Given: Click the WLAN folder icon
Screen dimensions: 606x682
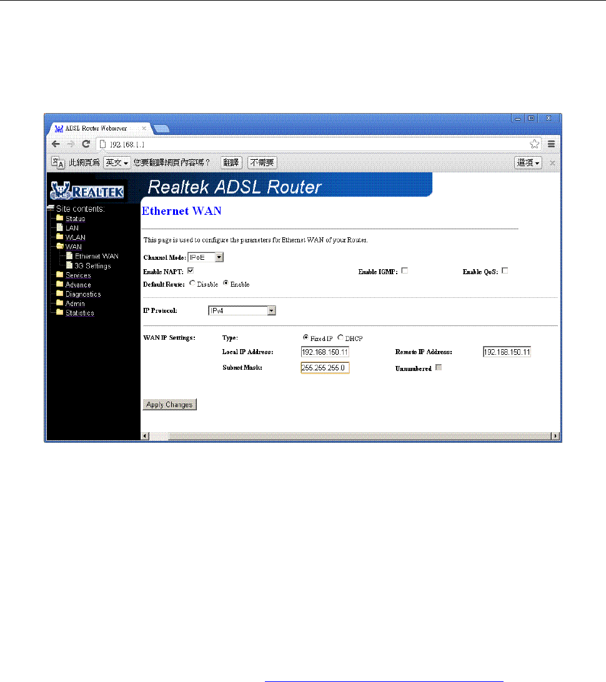Looking at the screenshot, I should (x=60, y=237).
